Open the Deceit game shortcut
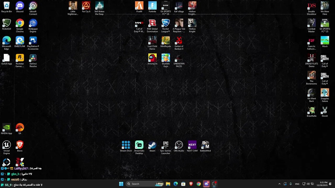 (x=325, y=111)
